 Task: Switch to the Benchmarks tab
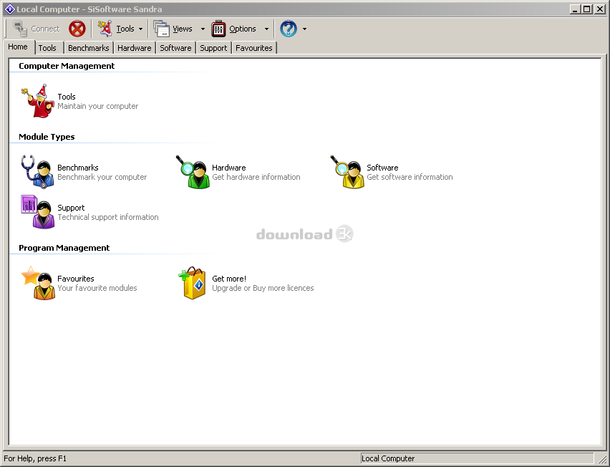89,48
